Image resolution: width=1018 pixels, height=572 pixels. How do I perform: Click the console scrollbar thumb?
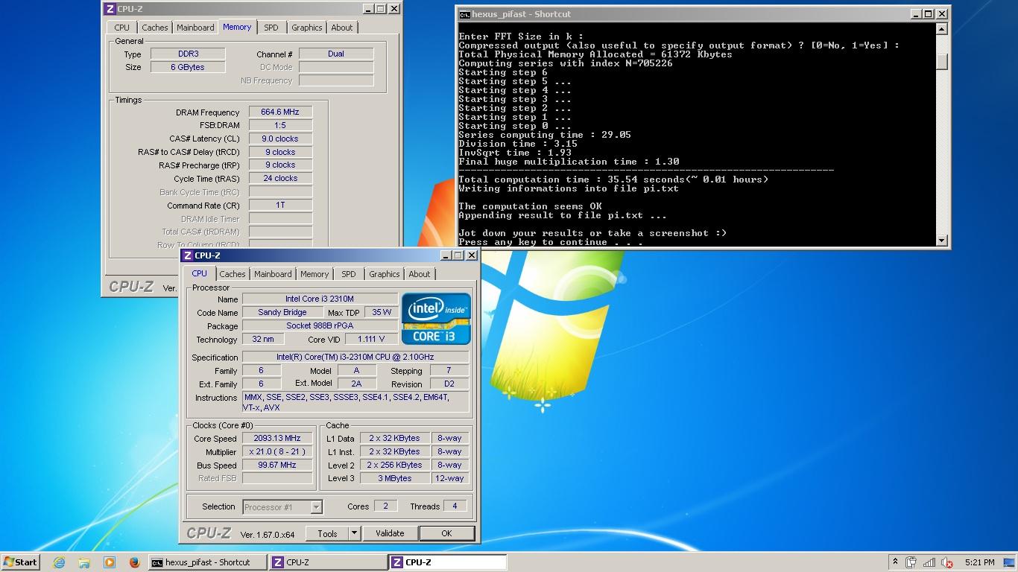942,62
